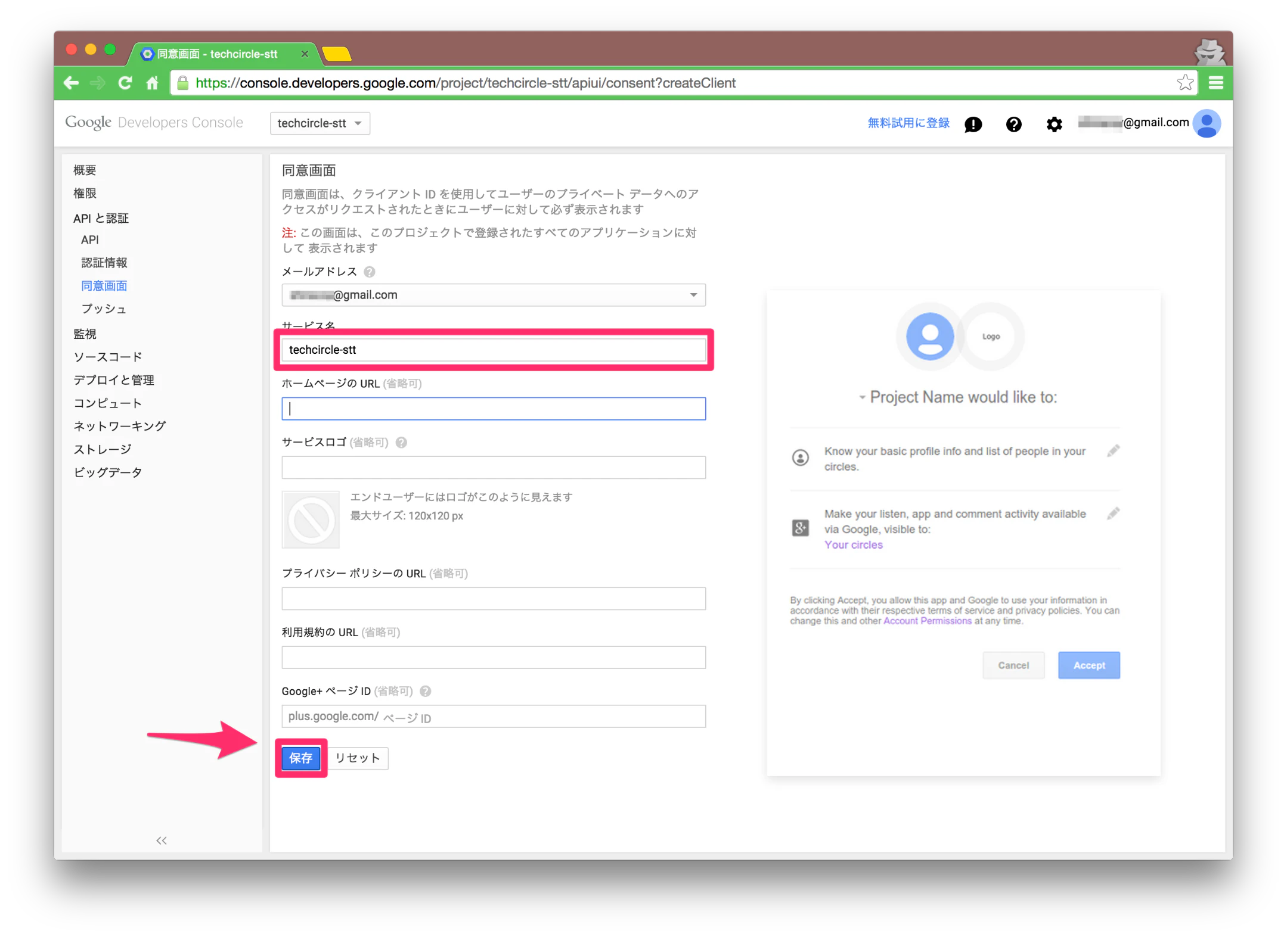The image size is (1287, 937).
Task: Click the 無料試用に登録 link
Action: coord(908,123)
